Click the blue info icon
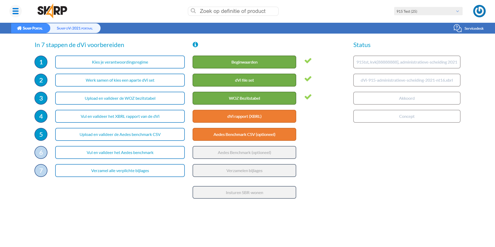This screenshot has height=247, width=495. pos(195,45)
